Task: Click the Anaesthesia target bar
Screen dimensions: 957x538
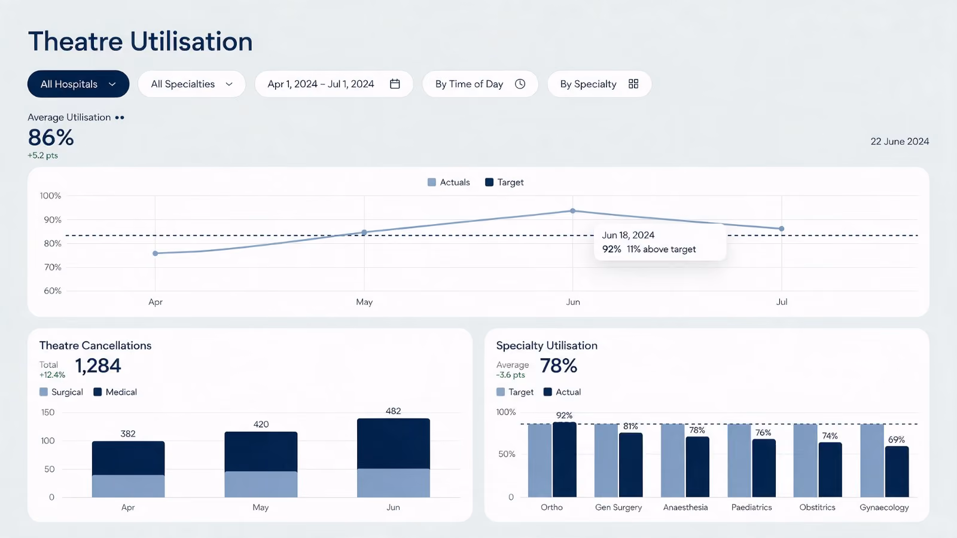Action: (x=673, y=460)
